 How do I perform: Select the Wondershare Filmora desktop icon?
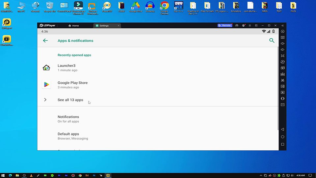(x=78, y=8)
